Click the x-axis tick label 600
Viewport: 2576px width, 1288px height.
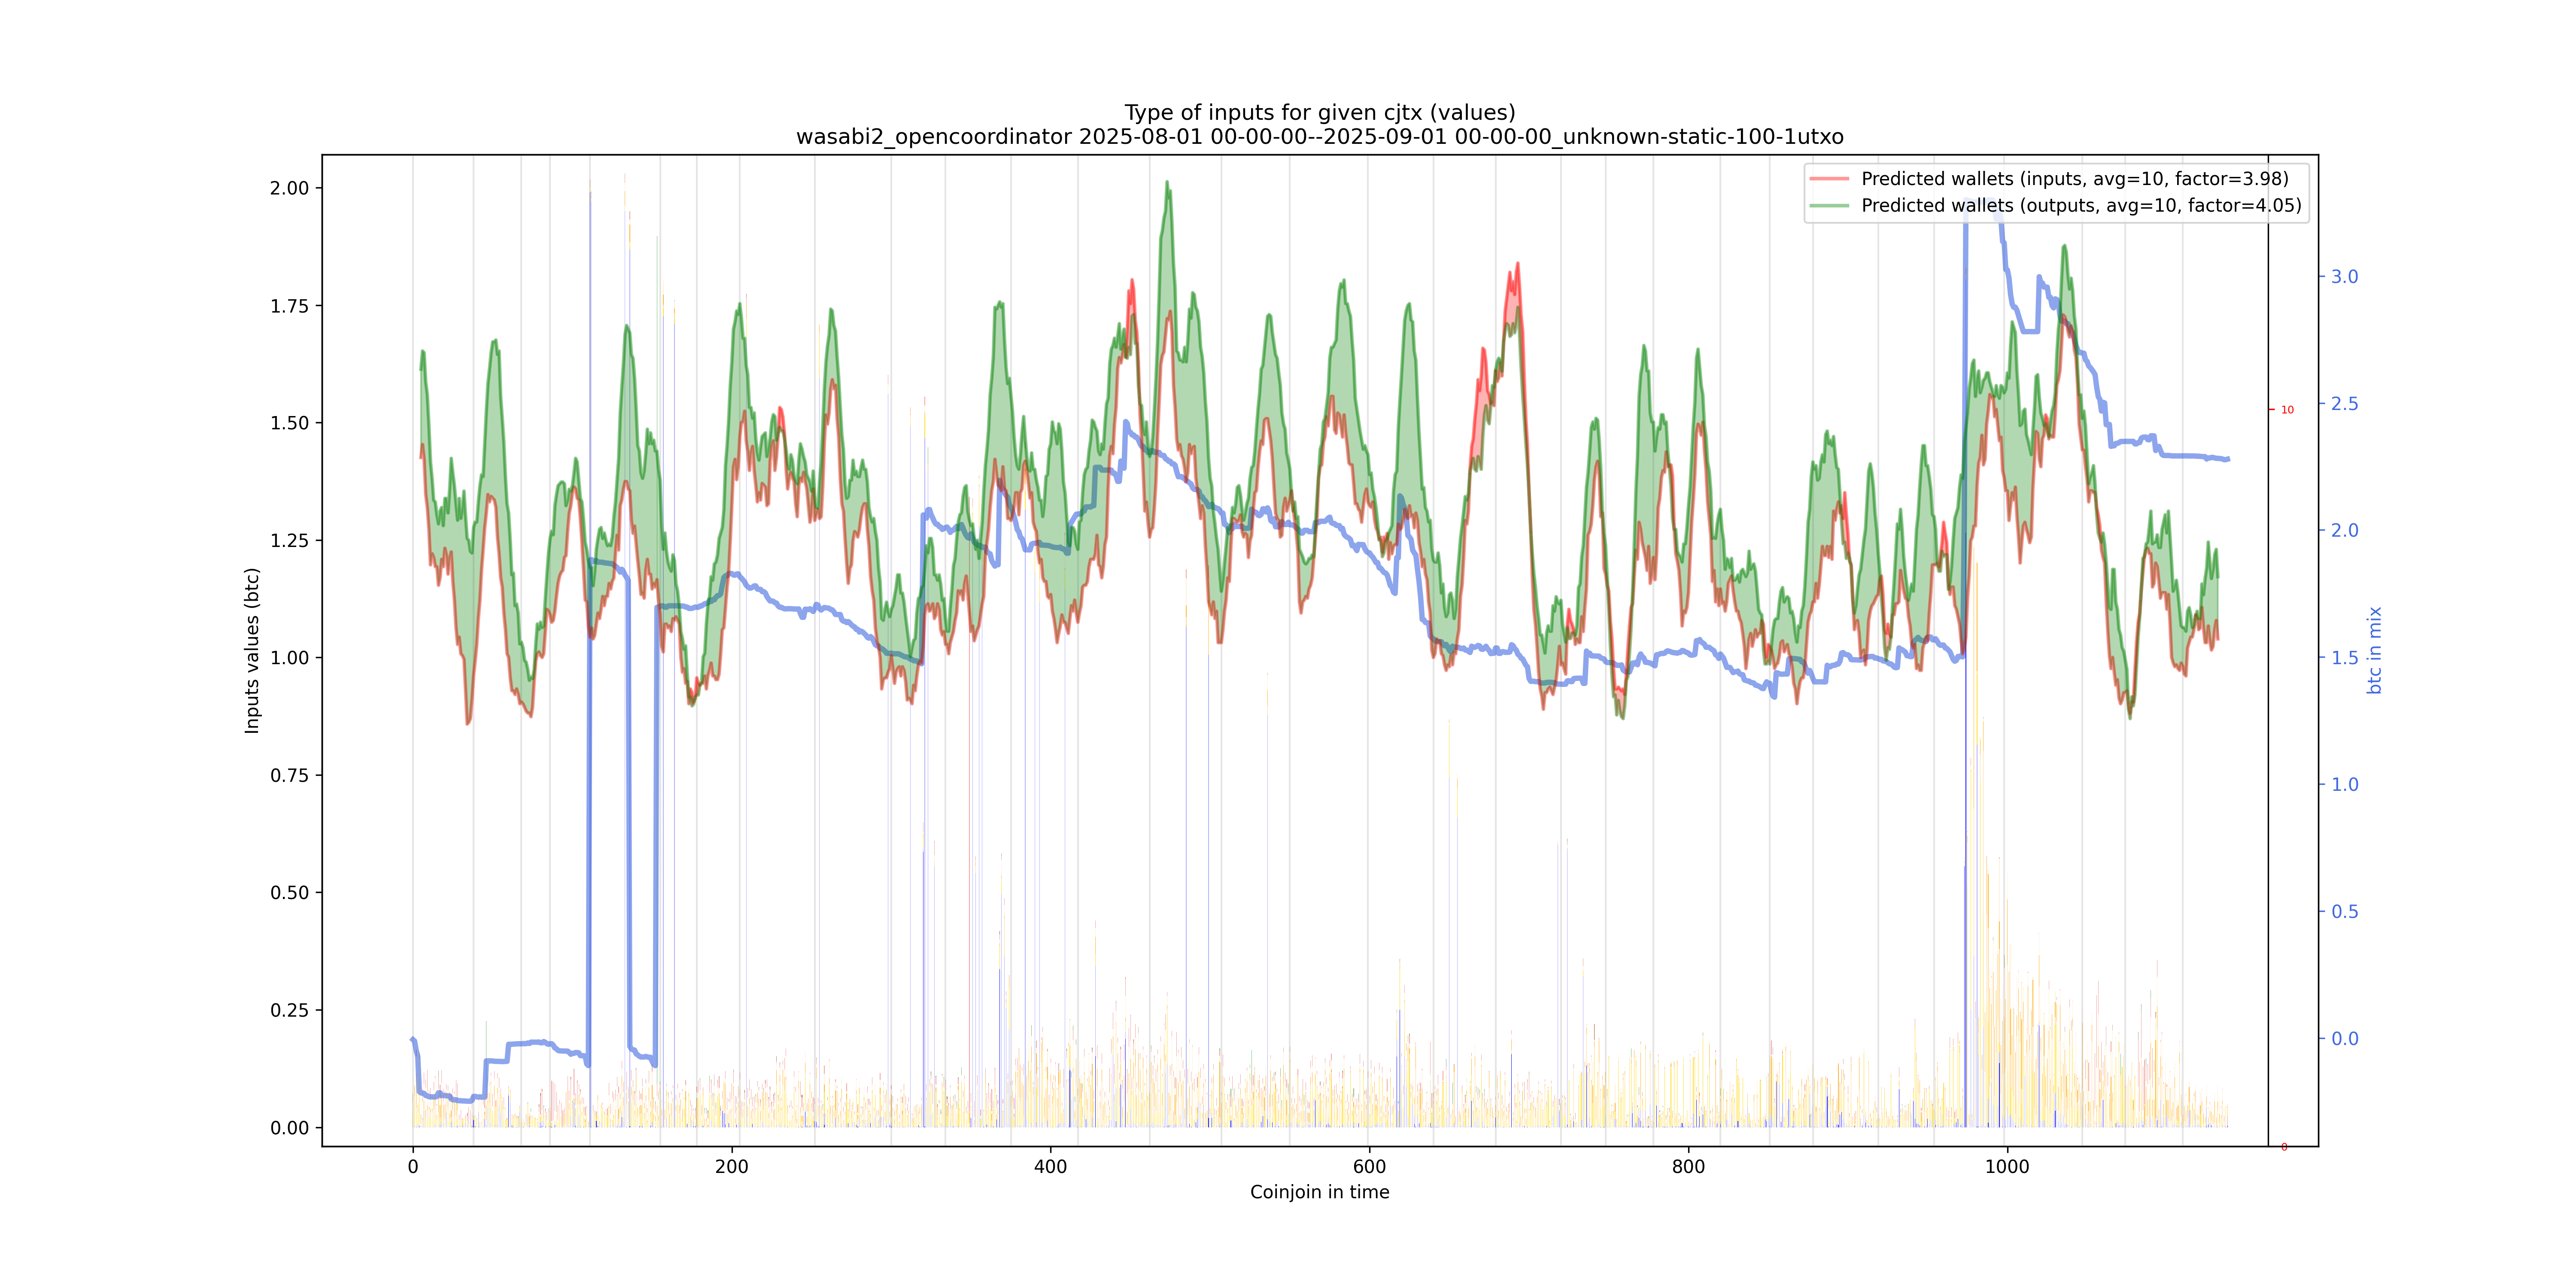pyautogui.click(x=1369, y=1167)
